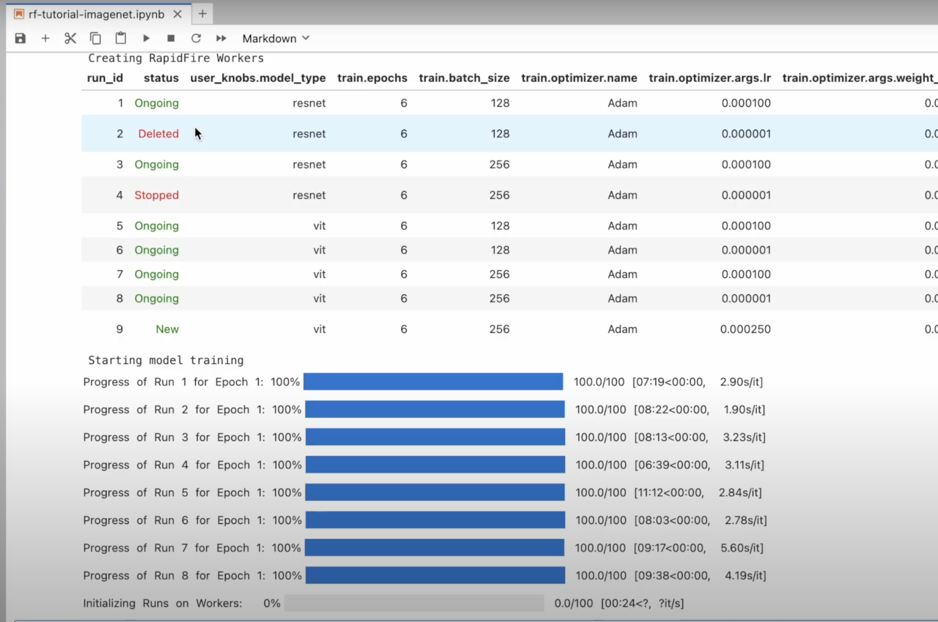The width and height of the screenshot is (938, 622).
Task: Run the selected cell
Action: coord(146,38)
